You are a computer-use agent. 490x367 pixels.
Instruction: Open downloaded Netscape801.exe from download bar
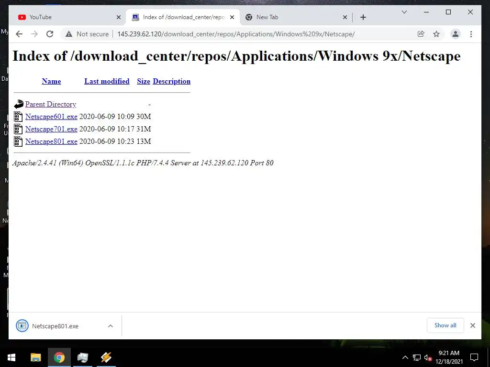(x=55, y=326)
